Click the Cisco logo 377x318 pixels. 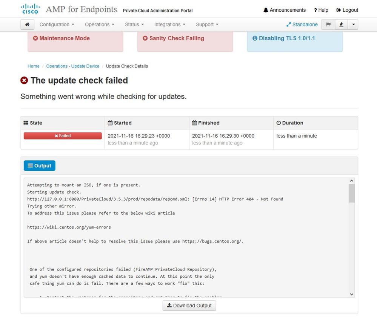tap(30, 9)
